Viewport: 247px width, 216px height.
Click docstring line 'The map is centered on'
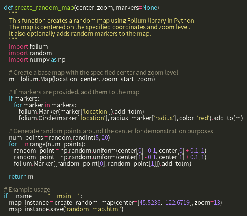[x=100, y=27]
